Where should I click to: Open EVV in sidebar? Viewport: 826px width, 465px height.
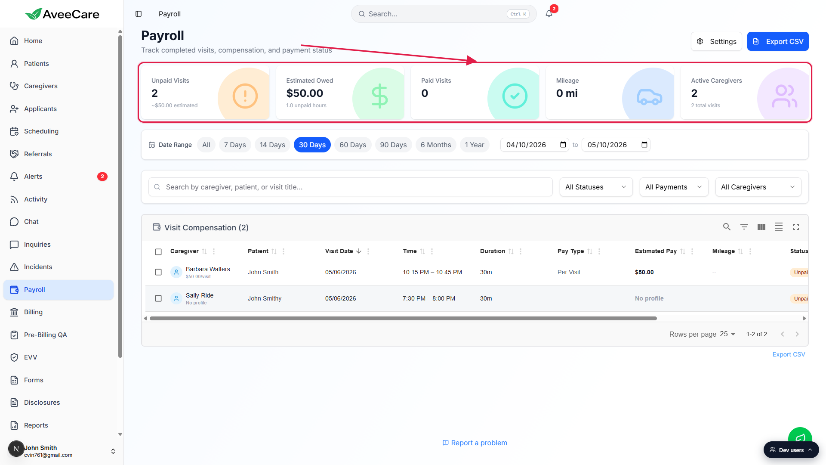pyautogui.click(x=59, y=357)
